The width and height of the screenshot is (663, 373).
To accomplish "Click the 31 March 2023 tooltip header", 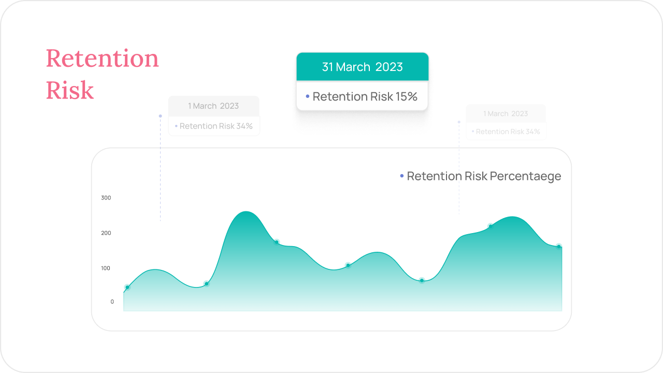I will pos(363,67).
